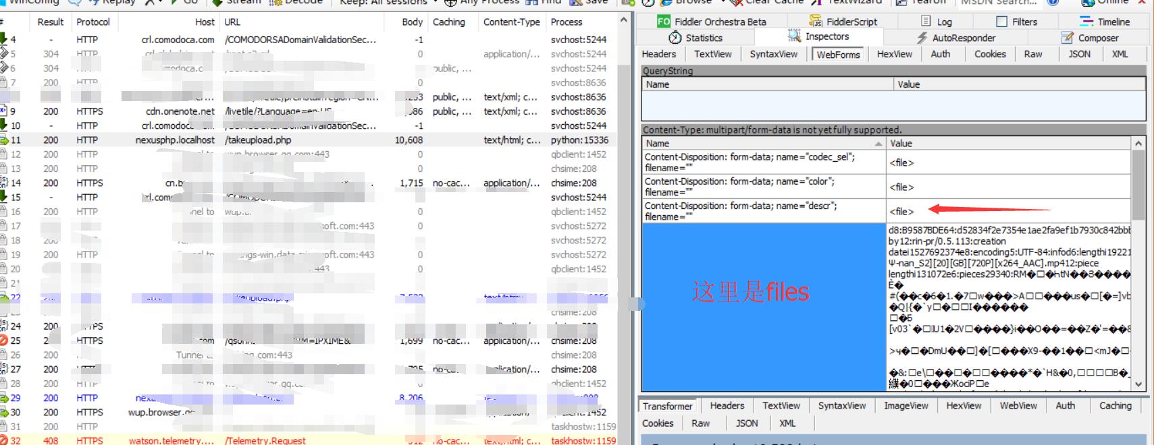
Task: Sort sessions by Protocol column
Action: (93, 22)
